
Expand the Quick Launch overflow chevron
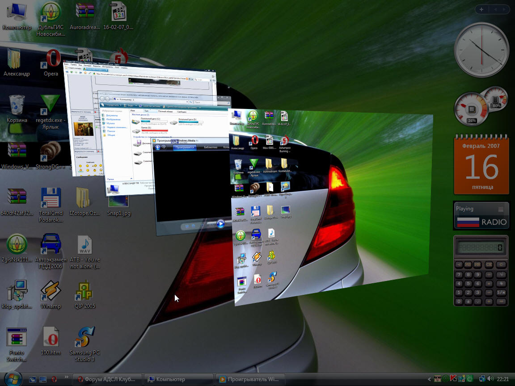point(67,377)
